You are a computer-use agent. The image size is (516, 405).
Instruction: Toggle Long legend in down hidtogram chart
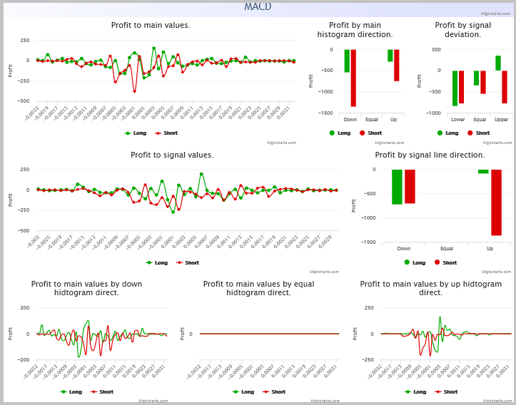coord(71,392)
